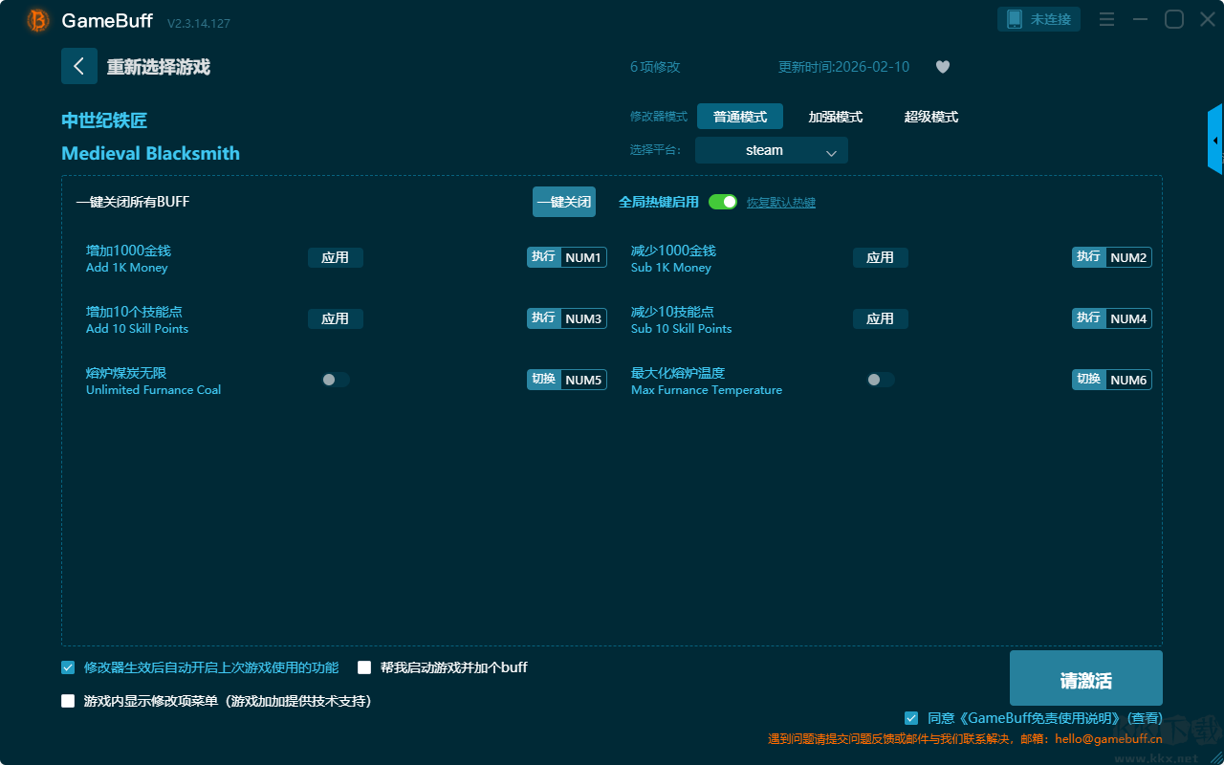Image resolution: width=1224 pixels, height=765 pixels.
Task: Click the GameBuff logo icon
Action: [38, 20]
